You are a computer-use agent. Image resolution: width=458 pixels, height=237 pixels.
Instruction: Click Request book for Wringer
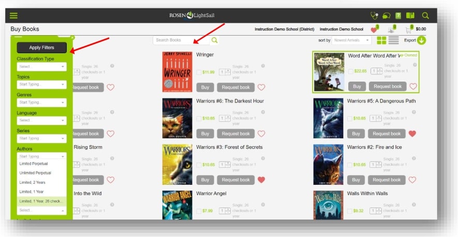click(235, 87)
